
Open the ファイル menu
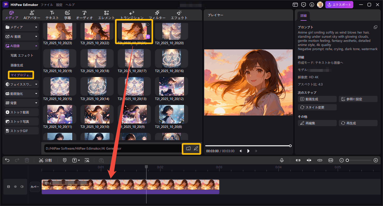tap(47, 5)
